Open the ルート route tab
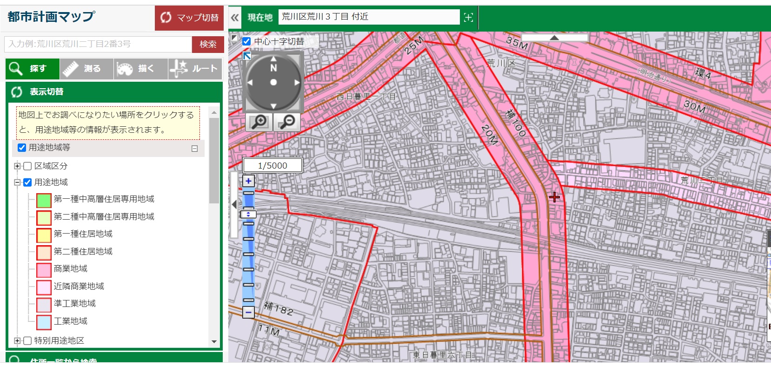Image resolution: width=771 pixels, height=365 pixels. click(x=195, y=69)
